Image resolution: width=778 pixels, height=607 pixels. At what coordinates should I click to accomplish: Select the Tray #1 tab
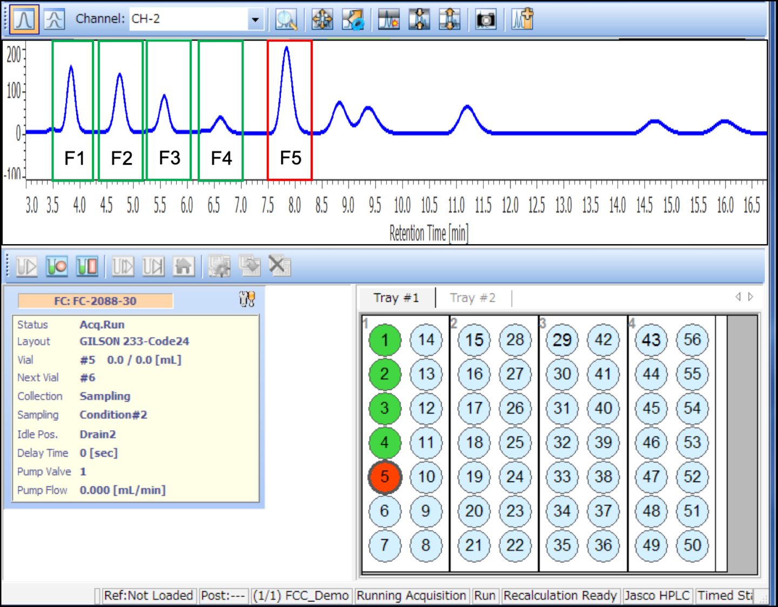396,298
